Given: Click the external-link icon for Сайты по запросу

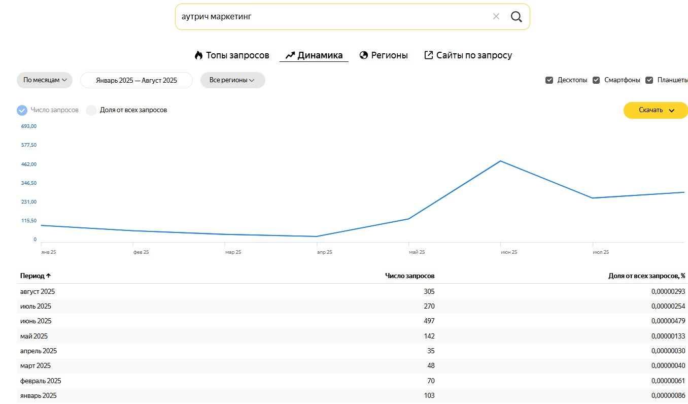Looking at the screenshot, I should coord(429,55).
